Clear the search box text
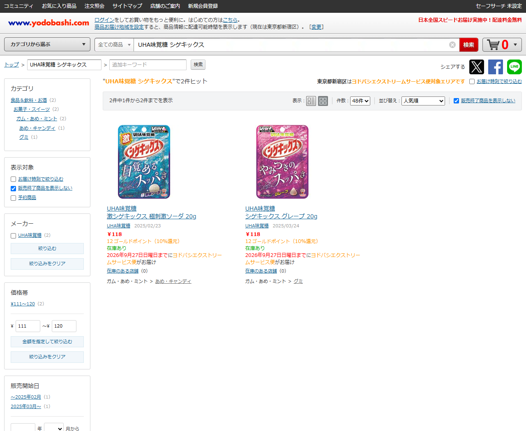526x431 pixels. [x=452, y=45]
